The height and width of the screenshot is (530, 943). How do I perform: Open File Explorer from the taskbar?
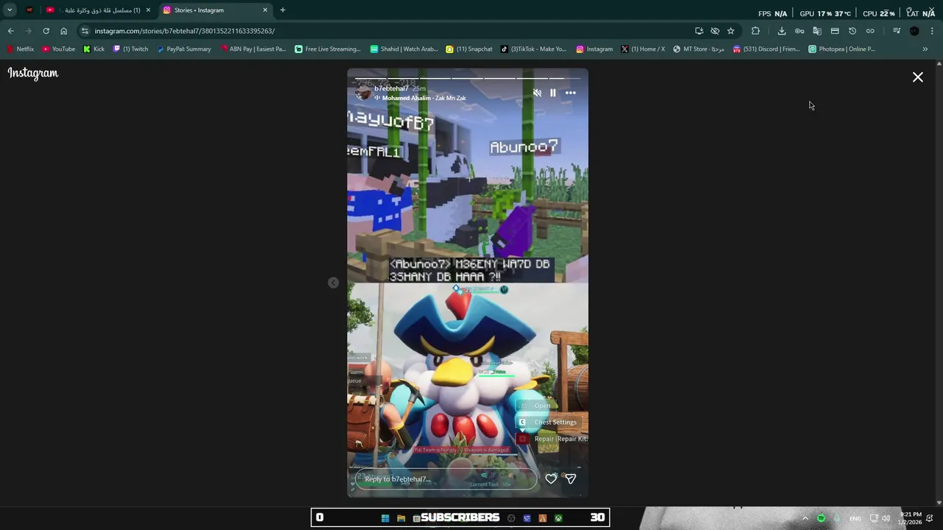pyautogui.click(x=401, y=518)
